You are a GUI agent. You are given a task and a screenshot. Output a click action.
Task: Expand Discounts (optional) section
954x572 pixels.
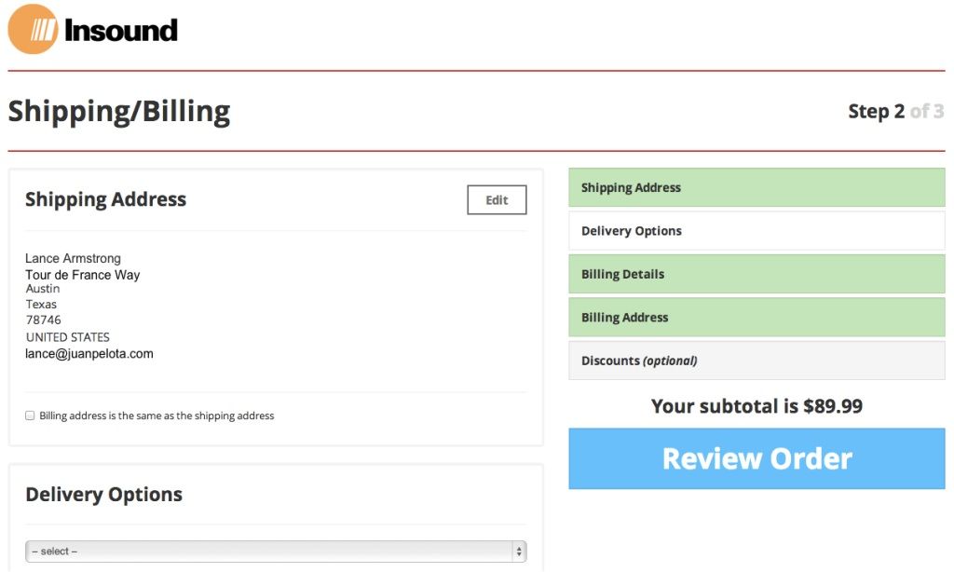click(x=756, y=361)
